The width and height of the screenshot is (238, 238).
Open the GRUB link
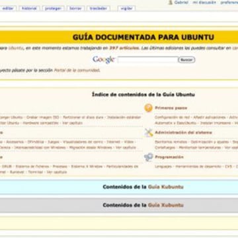click(x=7, y=167)
